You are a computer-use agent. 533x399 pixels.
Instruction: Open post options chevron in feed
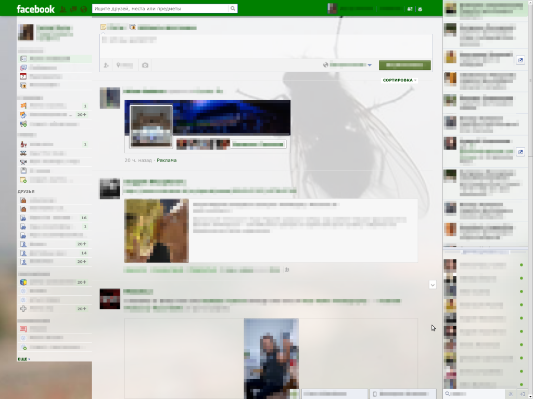pyautogui.click(x=433, y=285)
